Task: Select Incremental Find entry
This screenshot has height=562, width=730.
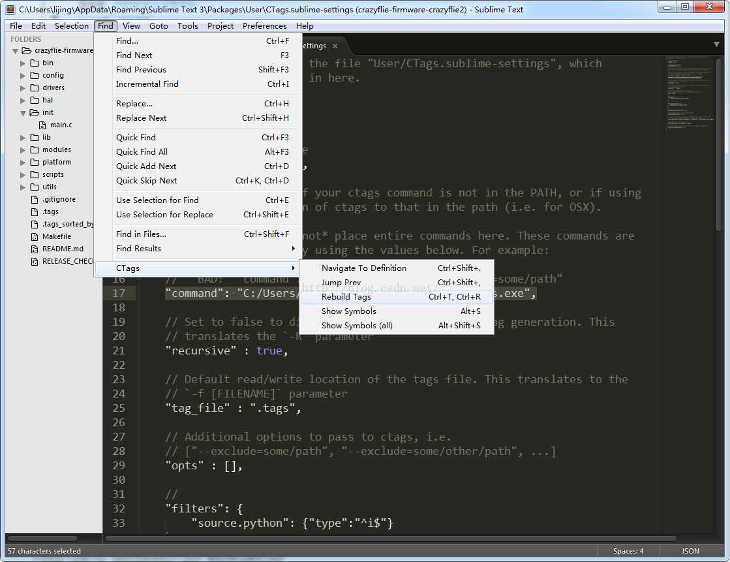Action: 198,84
